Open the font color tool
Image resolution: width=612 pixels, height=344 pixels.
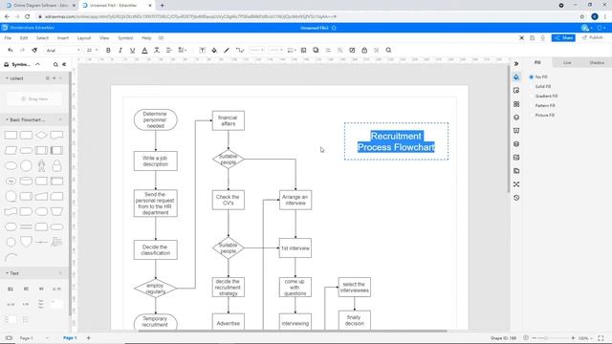click(x=144, y=51)
